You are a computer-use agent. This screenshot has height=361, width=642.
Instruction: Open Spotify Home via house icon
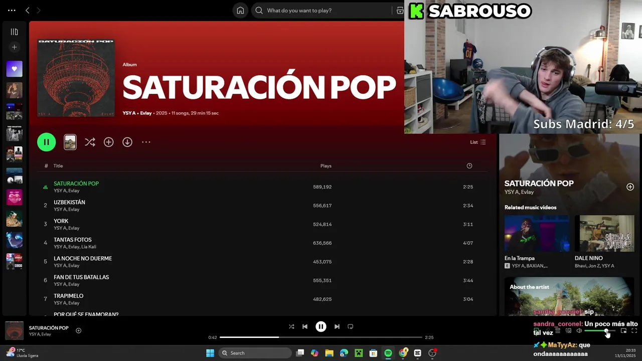[x=240, y=11]
